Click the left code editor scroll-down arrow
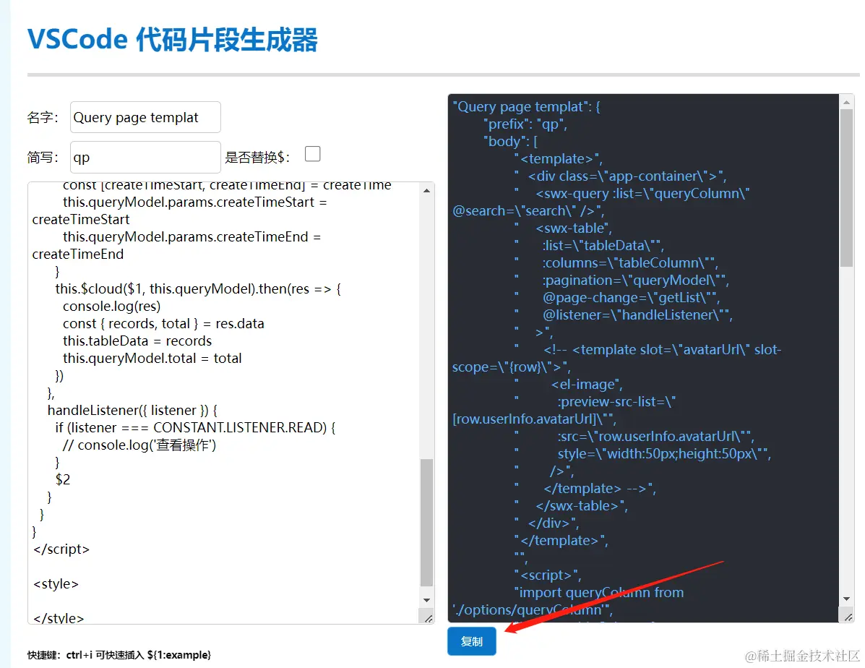The image size is (865, 668). (426, 600)
